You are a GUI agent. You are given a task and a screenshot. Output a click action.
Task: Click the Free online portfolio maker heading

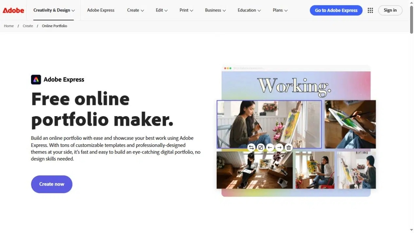tap(102, 109)
